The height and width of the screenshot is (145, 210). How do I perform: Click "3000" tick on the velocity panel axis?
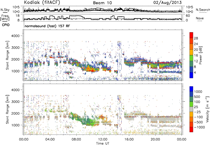point(15,102)
